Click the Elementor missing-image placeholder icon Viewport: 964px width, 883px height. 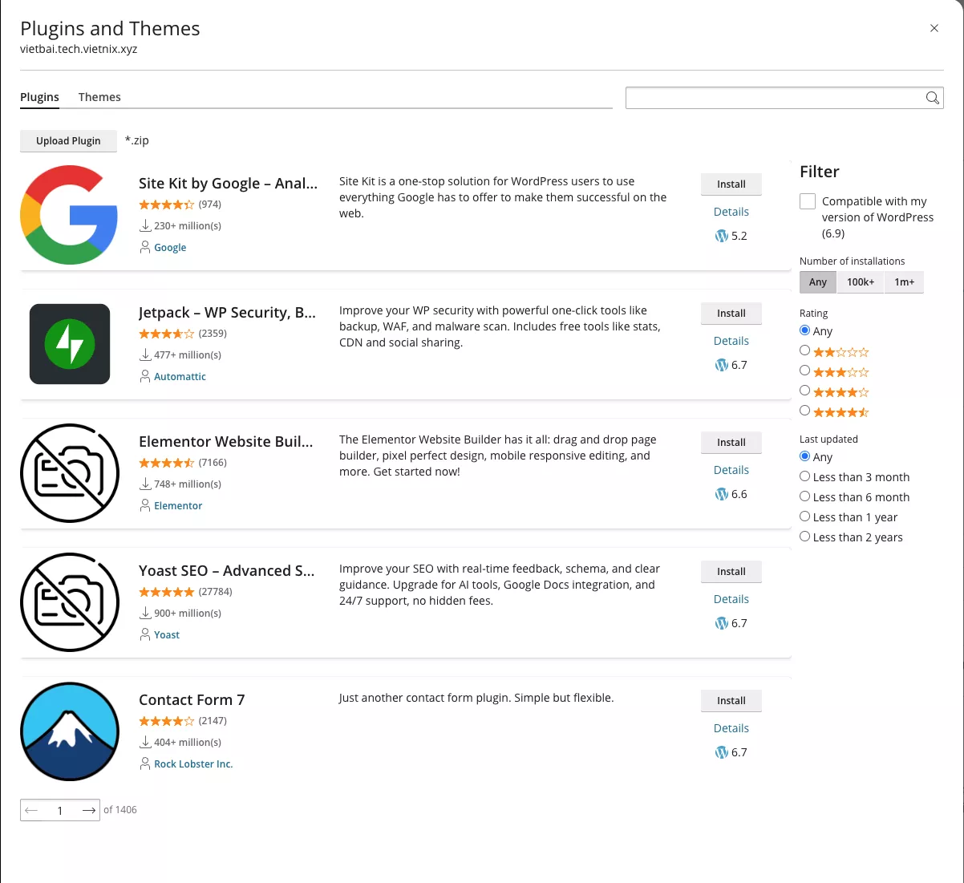70,473
